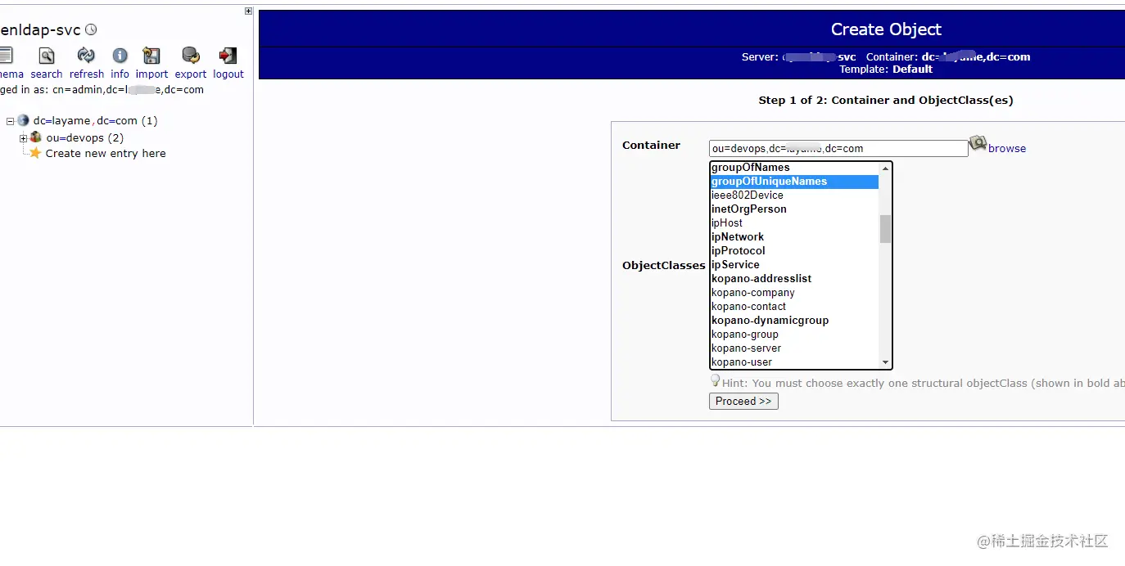Viewport: 1125px width, 566px height.
Task: Select ipHost in objectClass list
Action: click(x=794, y=223)
